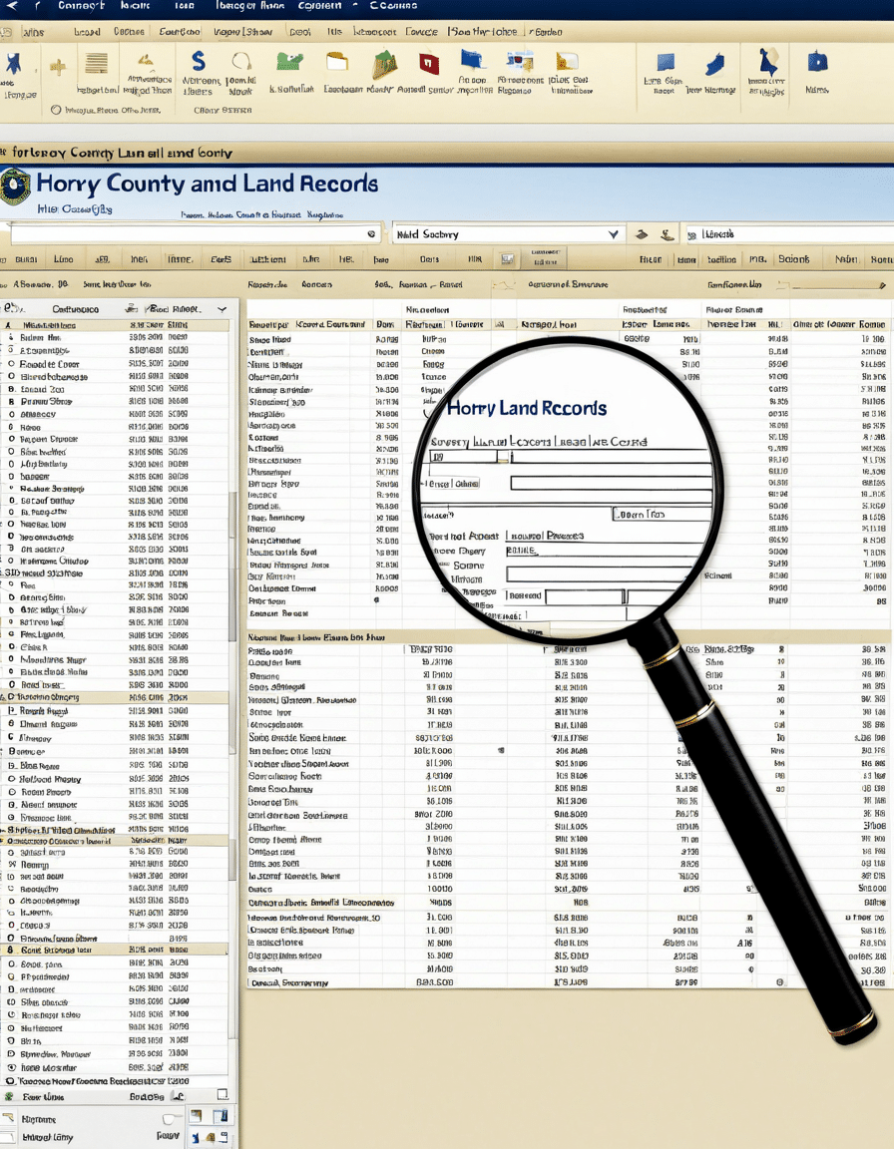The height and width of the screenshot is (1149, 894).
Task: Open the Lesad menu tab
Action: point(87,32)
